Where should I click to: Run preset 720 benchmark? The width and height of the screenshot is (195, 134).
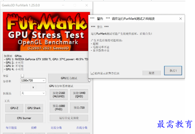(x=79, y=108)
